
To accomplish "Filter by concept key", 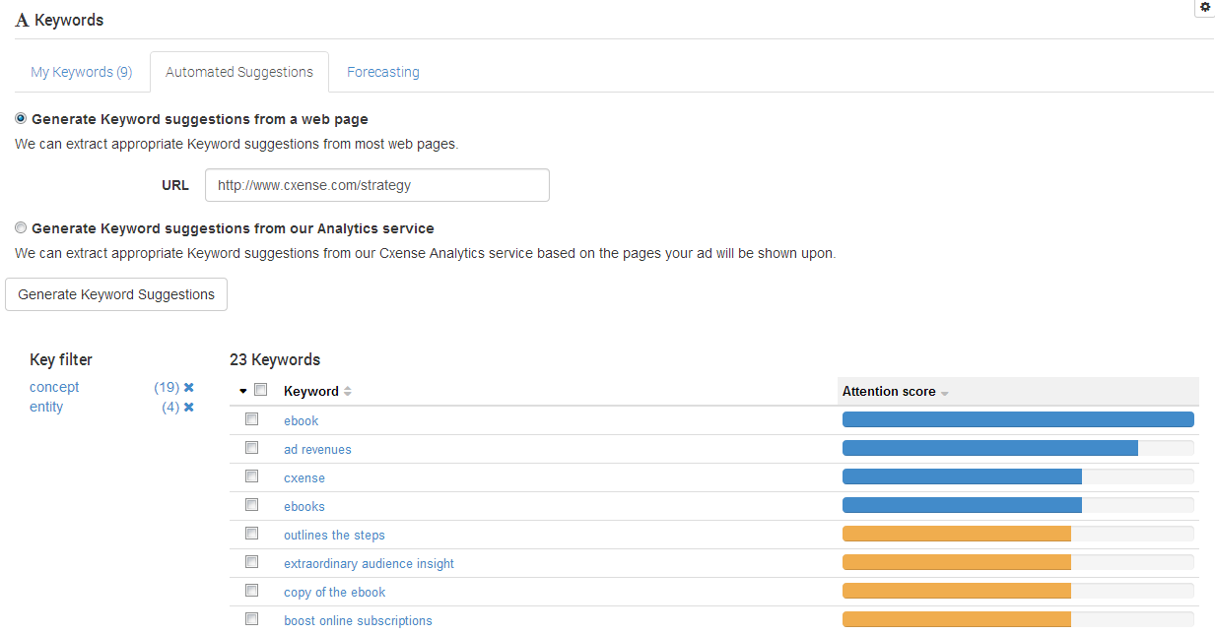I will pyautogui.click(x=54, y=387).
